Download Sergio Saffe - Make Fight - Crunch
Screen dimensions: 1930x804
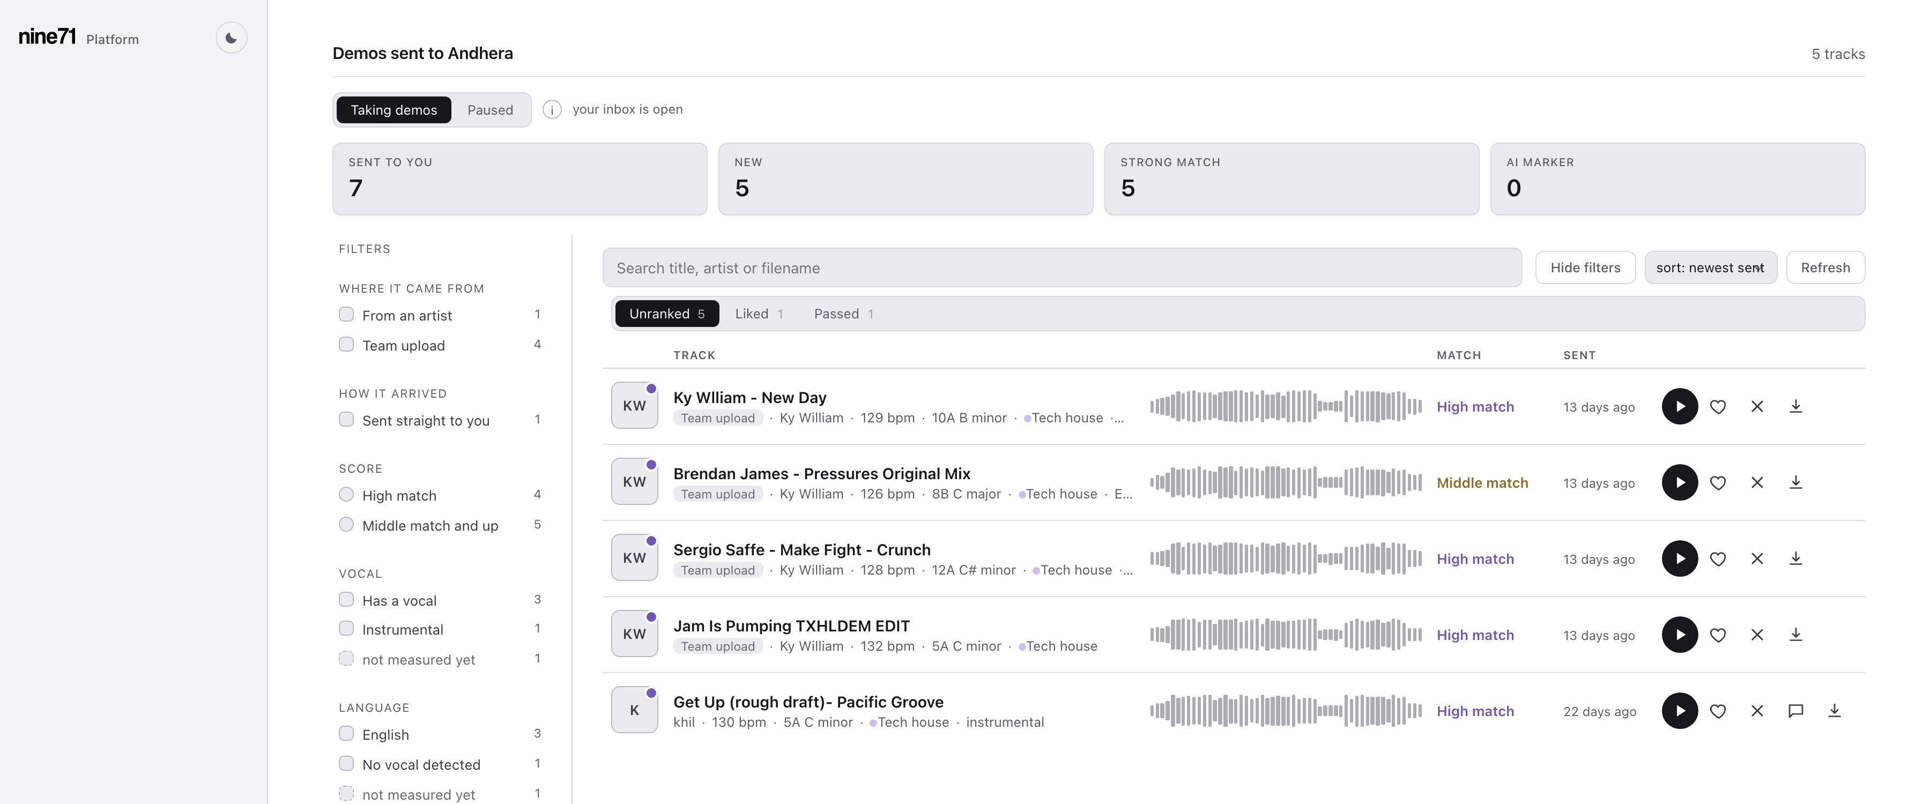coord(1796,558)
